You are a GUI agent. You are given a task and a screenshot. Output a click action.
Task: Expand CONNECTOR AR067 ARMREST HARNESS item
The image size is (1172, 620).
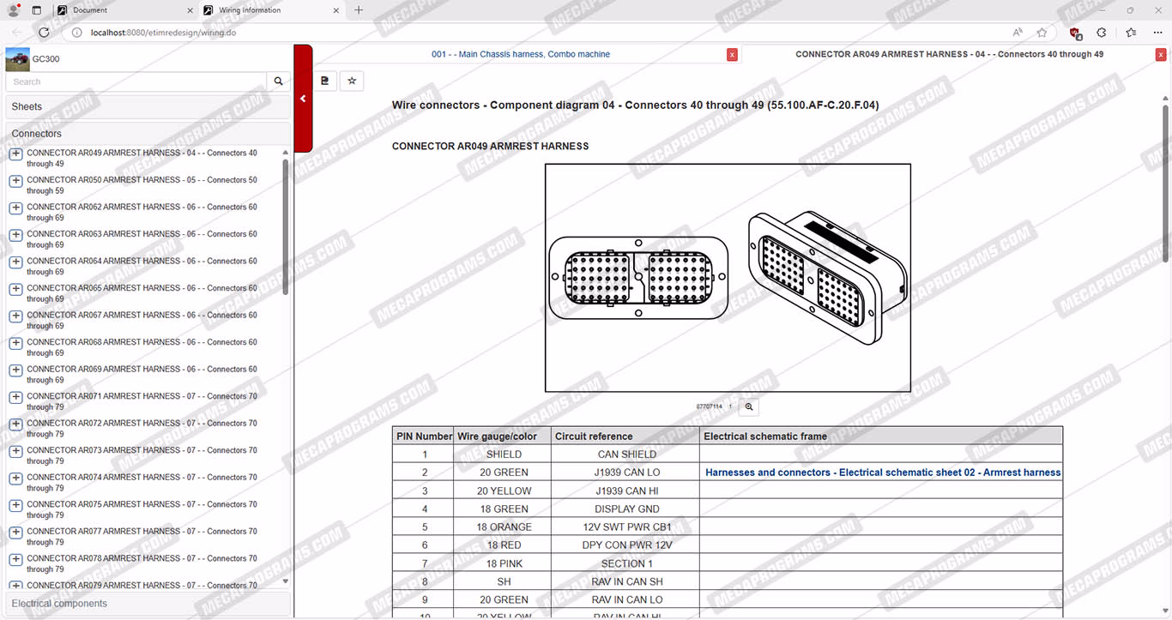pyautogui.click(x=15, y=316)
